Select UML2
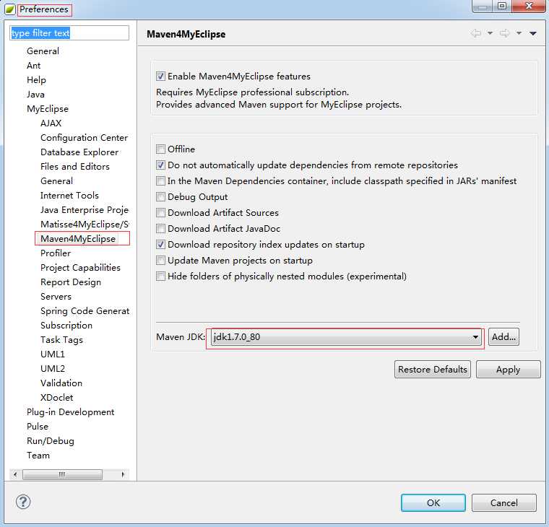The height and width of the screenshot is (527, 549). click(53, 369)
